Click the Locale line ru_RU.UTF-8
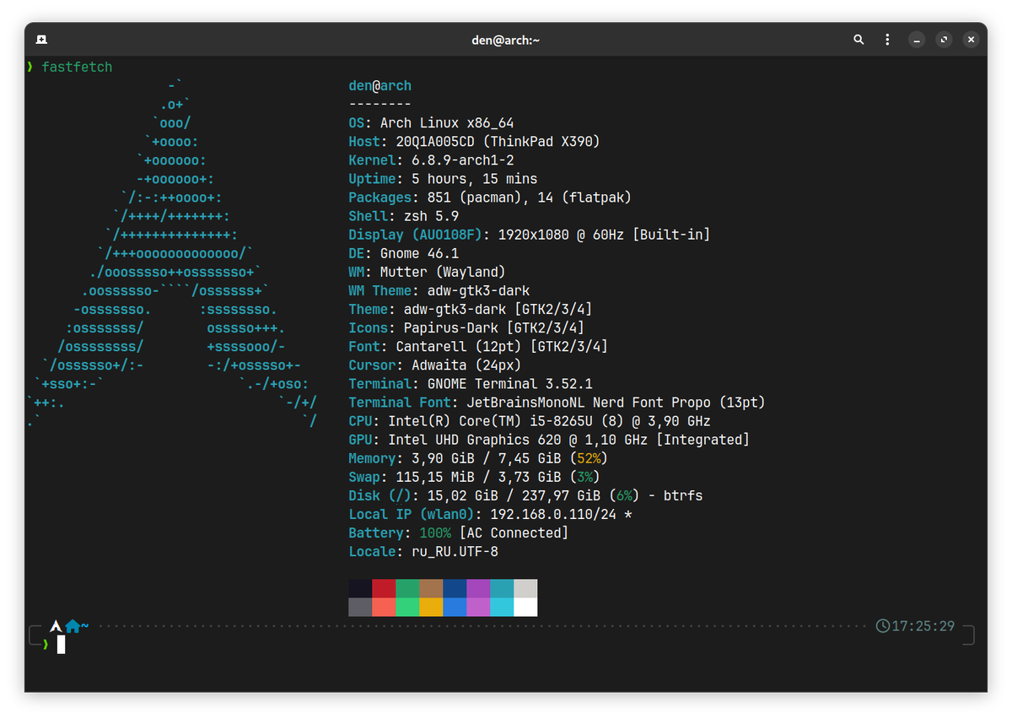The image size is (1012, 719). [x=423, y=550]
